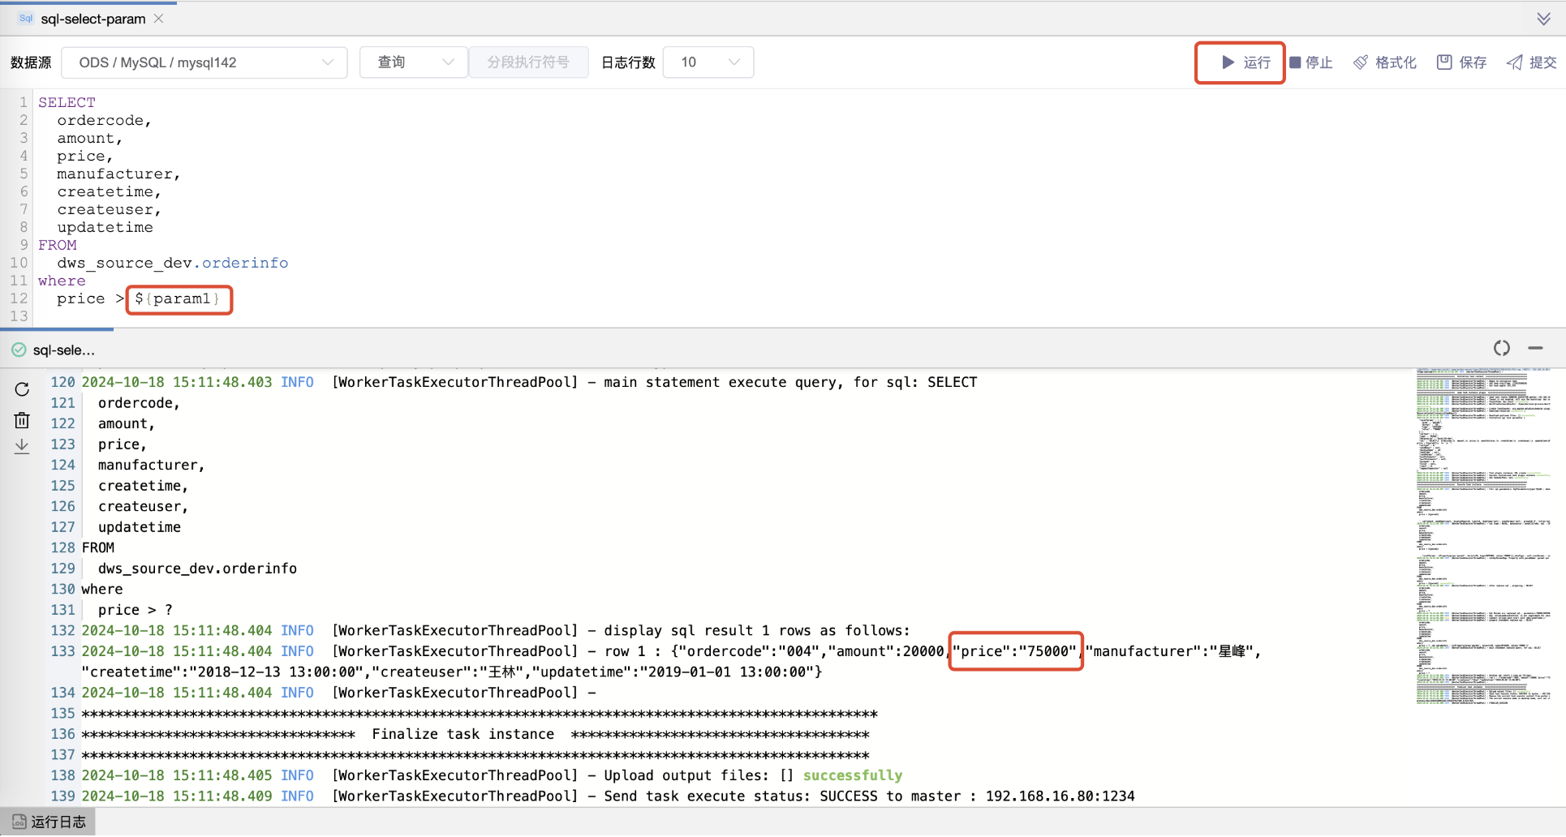Refresh the log output panel
1566x837 pixels.
click(22, 389)
